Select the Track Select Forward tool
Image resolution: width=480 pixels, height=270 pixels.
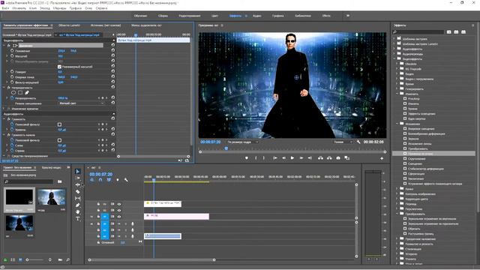(78, 178)
